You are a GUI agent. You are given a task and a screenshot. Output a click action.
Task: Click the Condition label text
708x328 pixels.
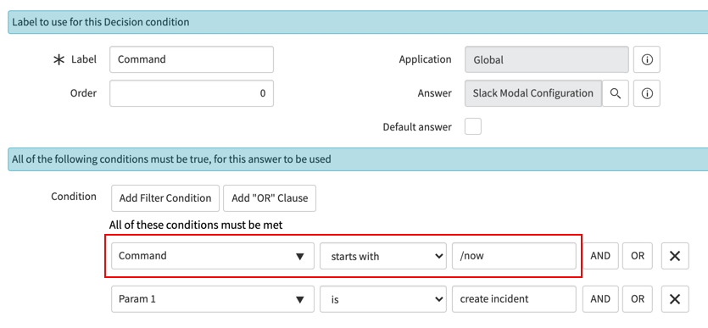(74, 197)
